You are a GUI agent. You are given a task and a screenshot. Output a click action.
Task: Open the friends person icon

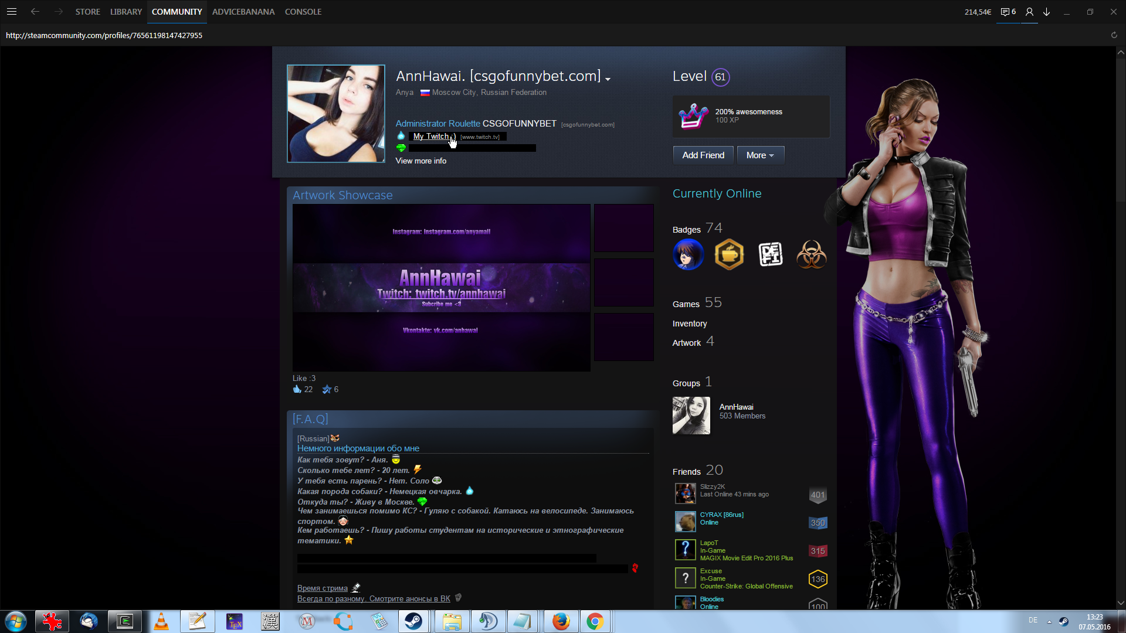(x=1029, y=12)
